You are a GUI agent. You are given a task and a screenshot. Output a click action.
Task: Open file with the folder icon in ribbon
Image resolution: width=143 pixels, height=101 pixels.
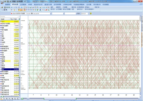click(2, 7)
